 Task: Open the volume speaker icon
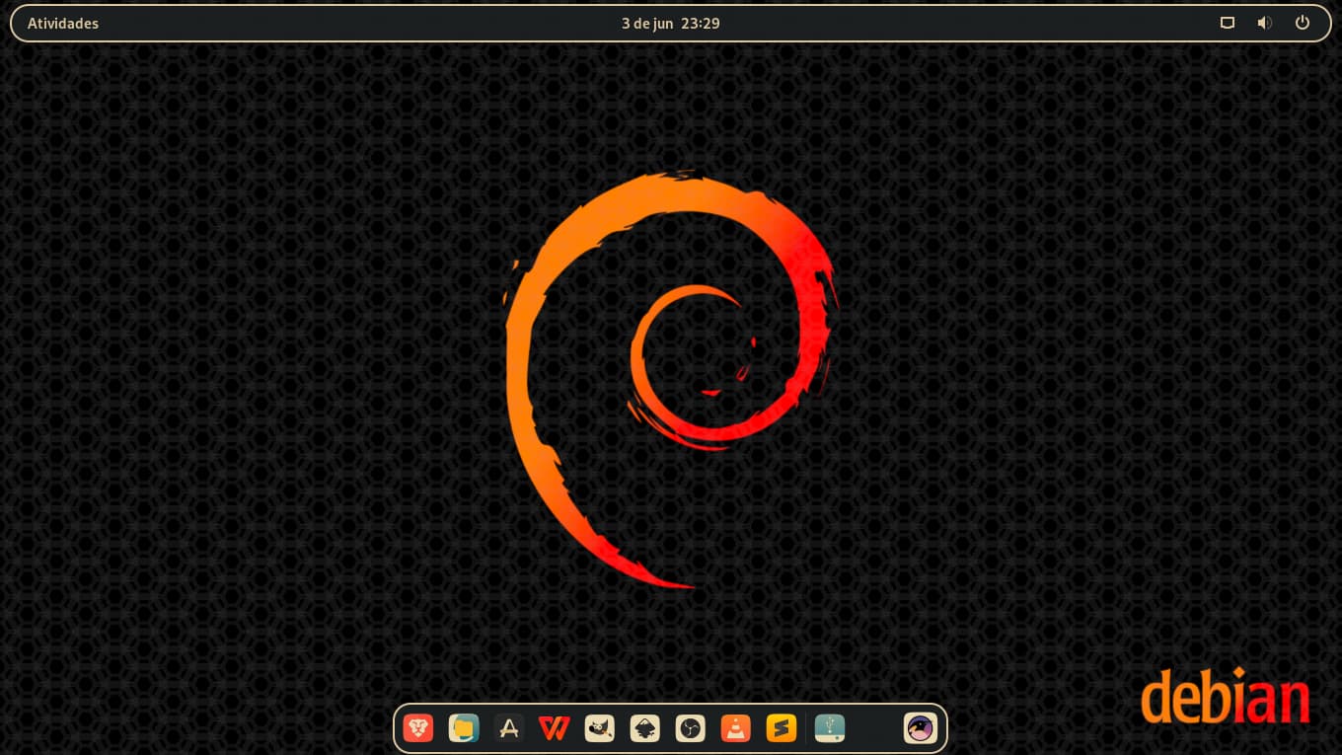1265,23
